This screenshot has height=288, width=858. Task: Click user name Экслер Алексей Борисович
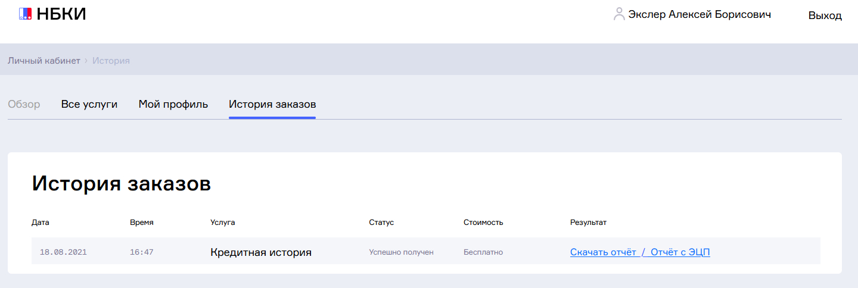(700, 14)
